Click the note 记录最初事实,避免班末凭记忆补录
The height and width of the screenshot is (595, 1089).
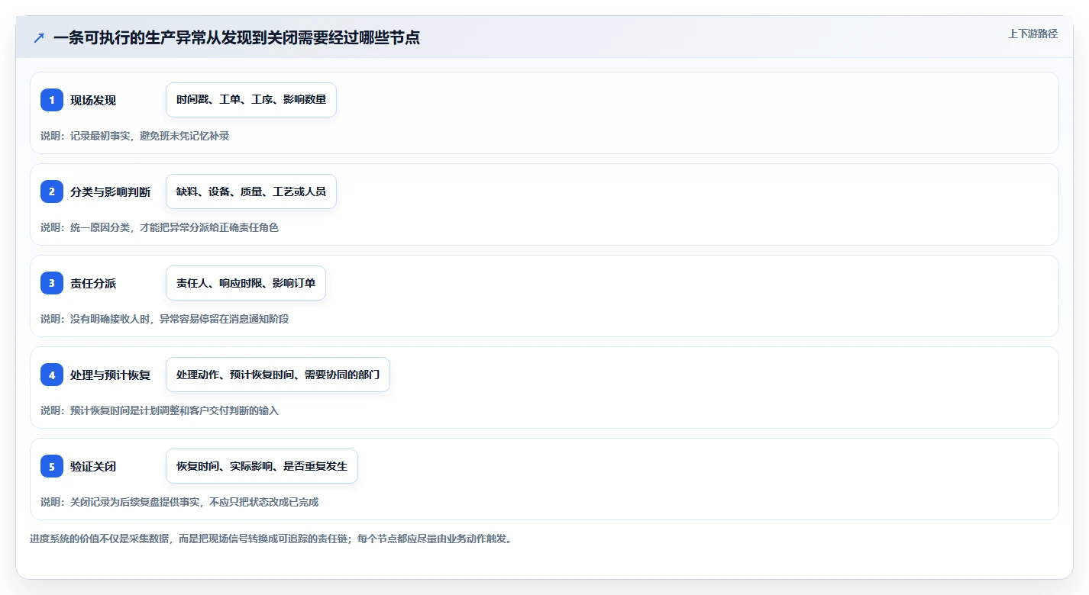[135, 136]
